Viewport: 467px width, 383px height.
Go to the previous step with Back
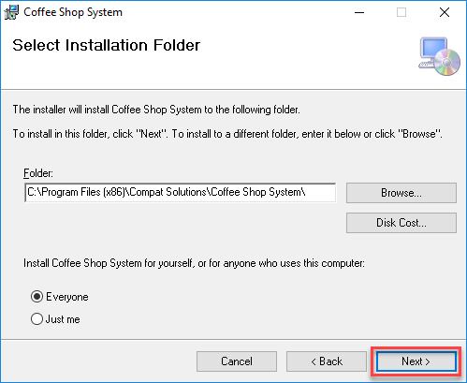pos(327,361)
